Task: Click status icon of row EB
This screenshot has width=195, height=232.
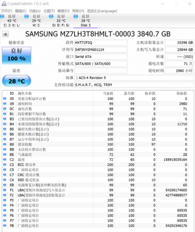Action: 5,185
